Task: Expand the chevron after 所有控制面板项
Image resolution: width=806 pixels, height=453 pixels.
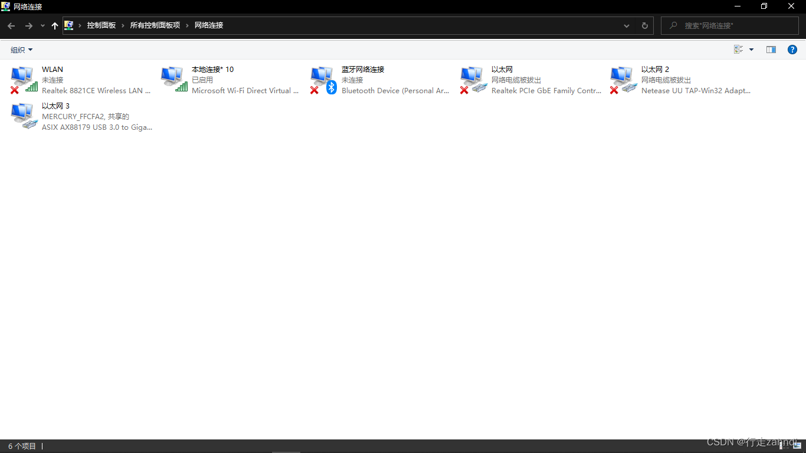Action: click(x=188, y=25)
